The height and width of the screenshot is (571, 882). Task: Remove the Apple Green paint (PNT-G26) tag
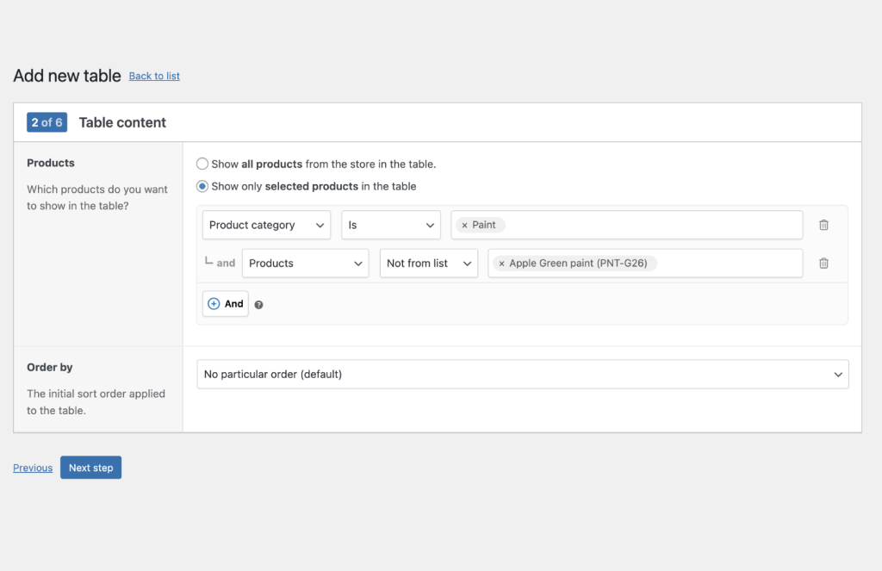(x=500, y=263)
